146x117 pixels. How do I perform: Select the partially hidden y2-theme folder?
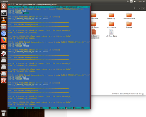click(95, 25)
